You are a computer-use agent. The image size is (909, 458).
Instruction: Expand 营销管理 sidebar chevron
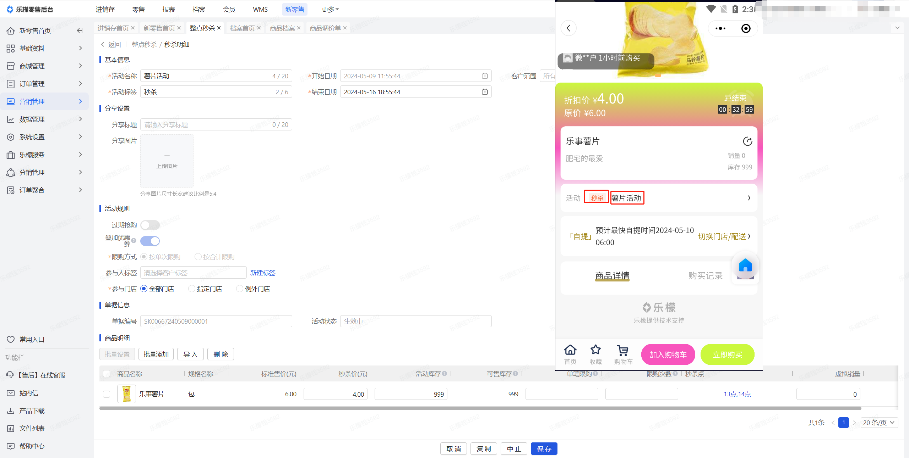pyautogui.click(x=81, y=101)
